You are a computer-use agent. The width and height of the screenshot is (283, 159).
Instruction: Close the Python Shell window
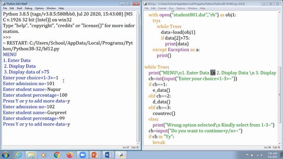(x=136, y=4)
